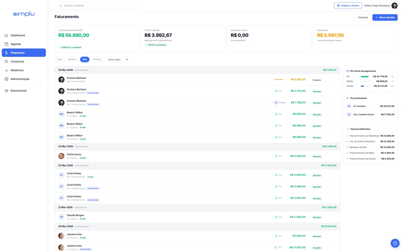Image resolution: width=404 pixels, height=252 pixels.
Task: Select the Mês tab filter
Action: [x=84, y=59]
